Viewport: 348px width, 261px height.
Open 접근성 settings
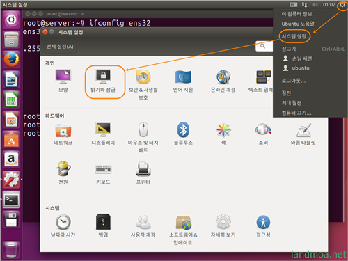click(x=263, y=226)
